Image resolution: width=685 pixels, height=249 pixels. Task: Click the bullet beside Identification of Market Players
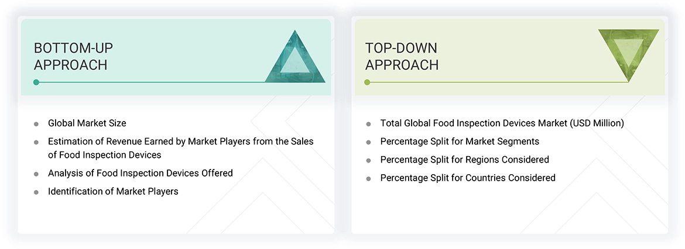[x=36, y=192]
